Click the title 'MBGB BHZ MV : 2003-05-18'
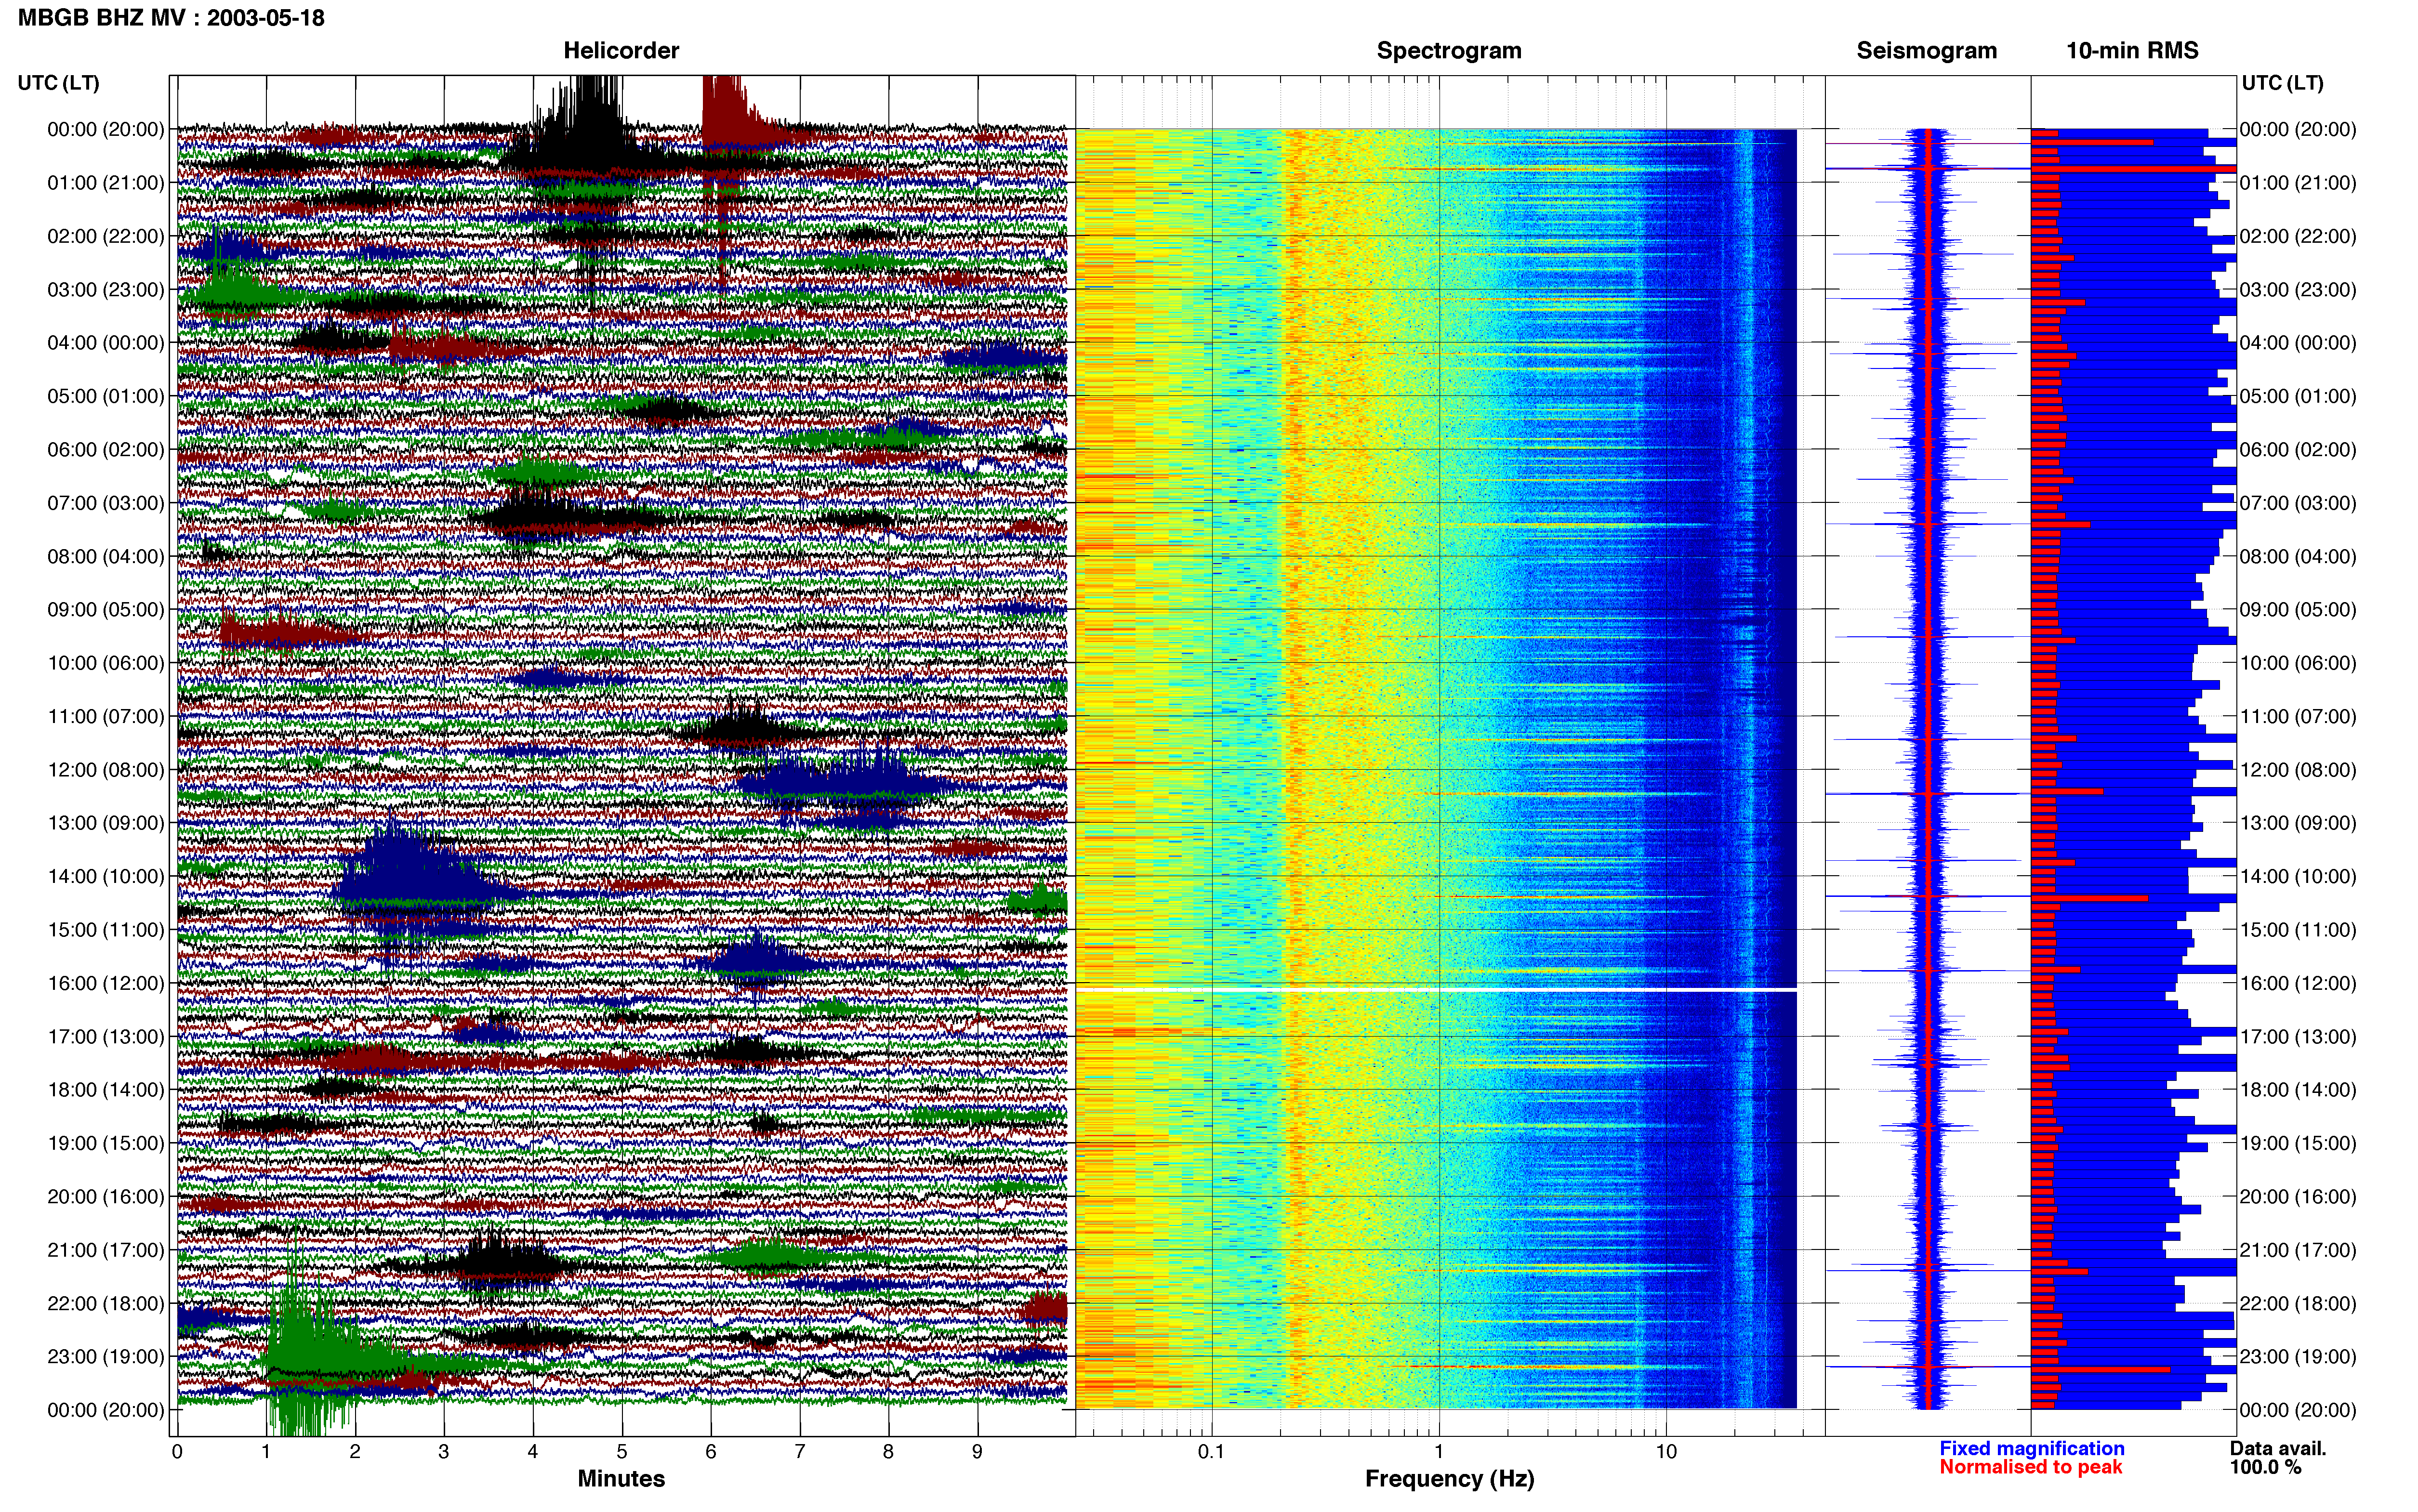2418x1512 pixels. click(x=171, y=18)
